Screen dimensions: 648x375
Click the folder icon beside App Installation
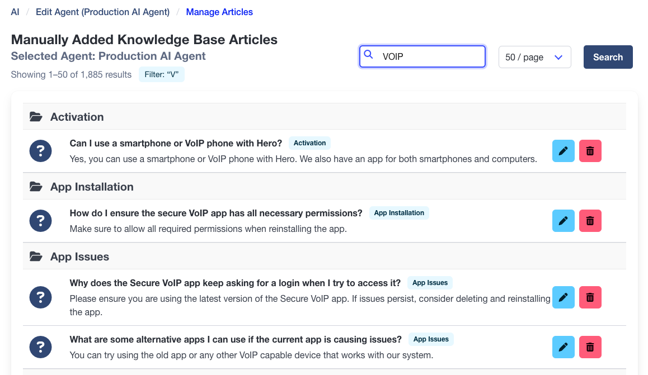coord(36,187)
